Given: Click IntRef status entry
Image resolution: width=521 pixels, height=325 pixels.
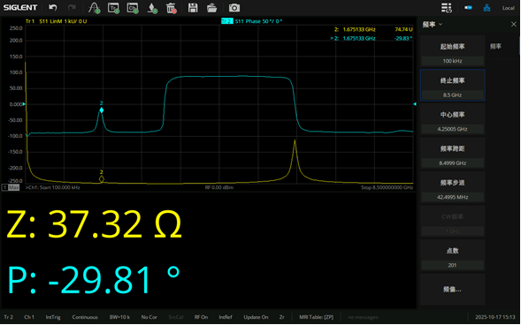Looking at the screenshot, I should coord(226,317).
